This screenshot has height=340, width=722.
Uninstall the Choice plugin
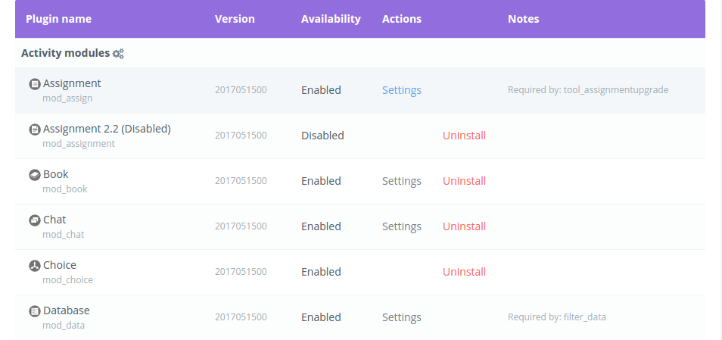point(464,272)
